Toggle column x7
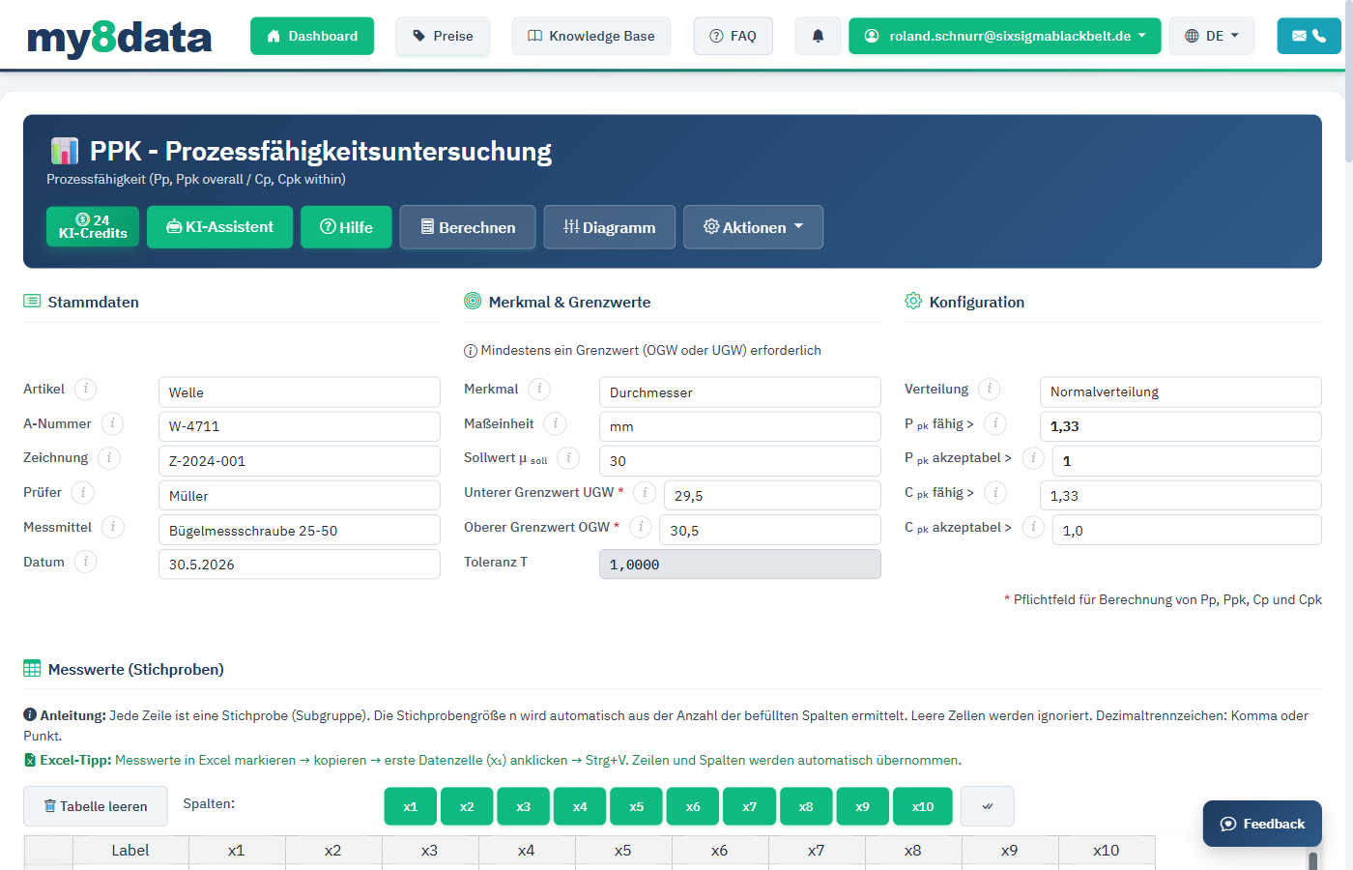This screenshot has width=1353, height=870. 750,806
